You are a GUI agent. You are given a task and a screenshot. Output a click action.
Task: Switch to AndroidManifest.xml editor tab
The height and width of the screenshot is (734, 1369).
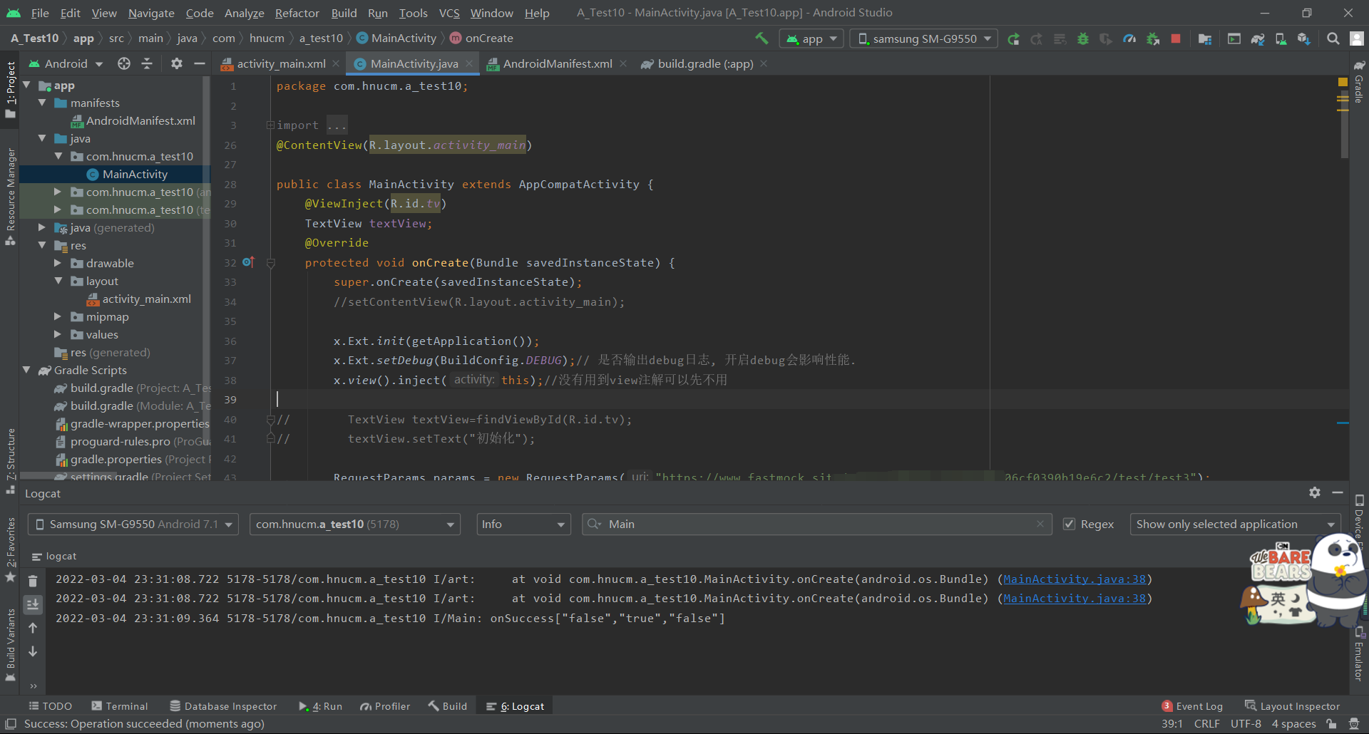(x=557, y=63)
